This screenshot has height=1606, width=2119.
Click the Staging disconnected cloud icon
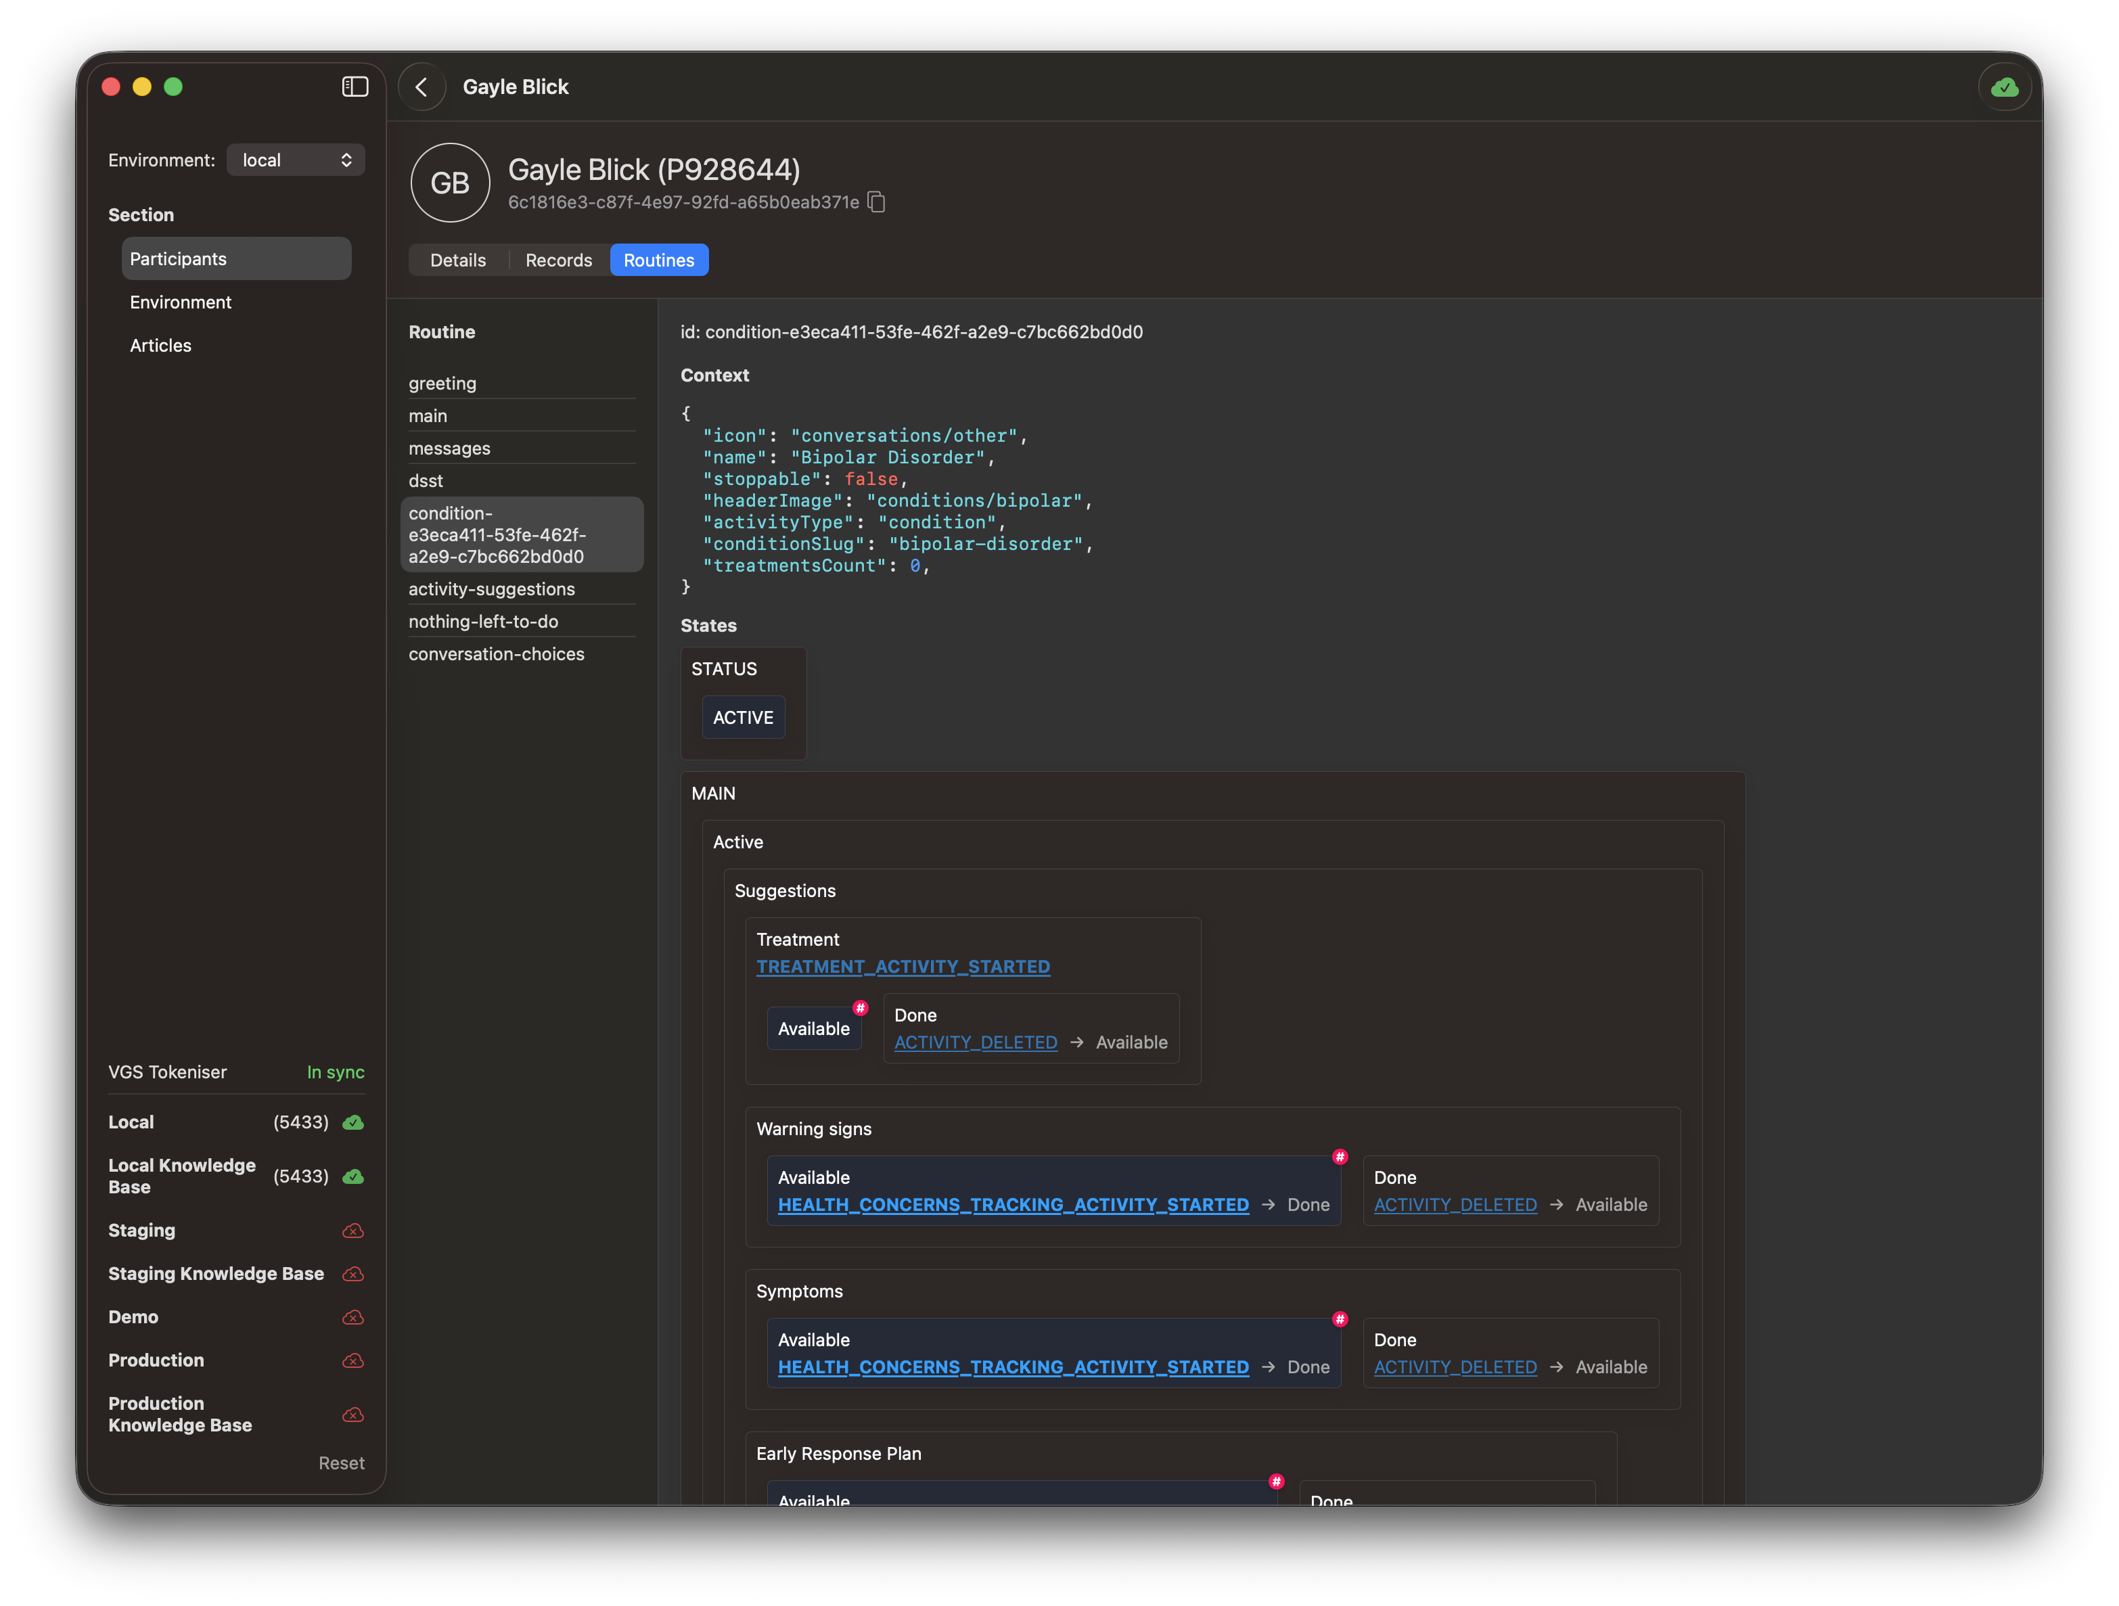(x=352, y=1231)
